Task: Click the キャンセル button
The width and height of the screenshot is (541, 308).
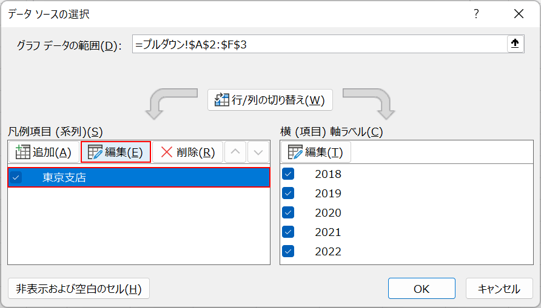Action: [x=499, y=289]
